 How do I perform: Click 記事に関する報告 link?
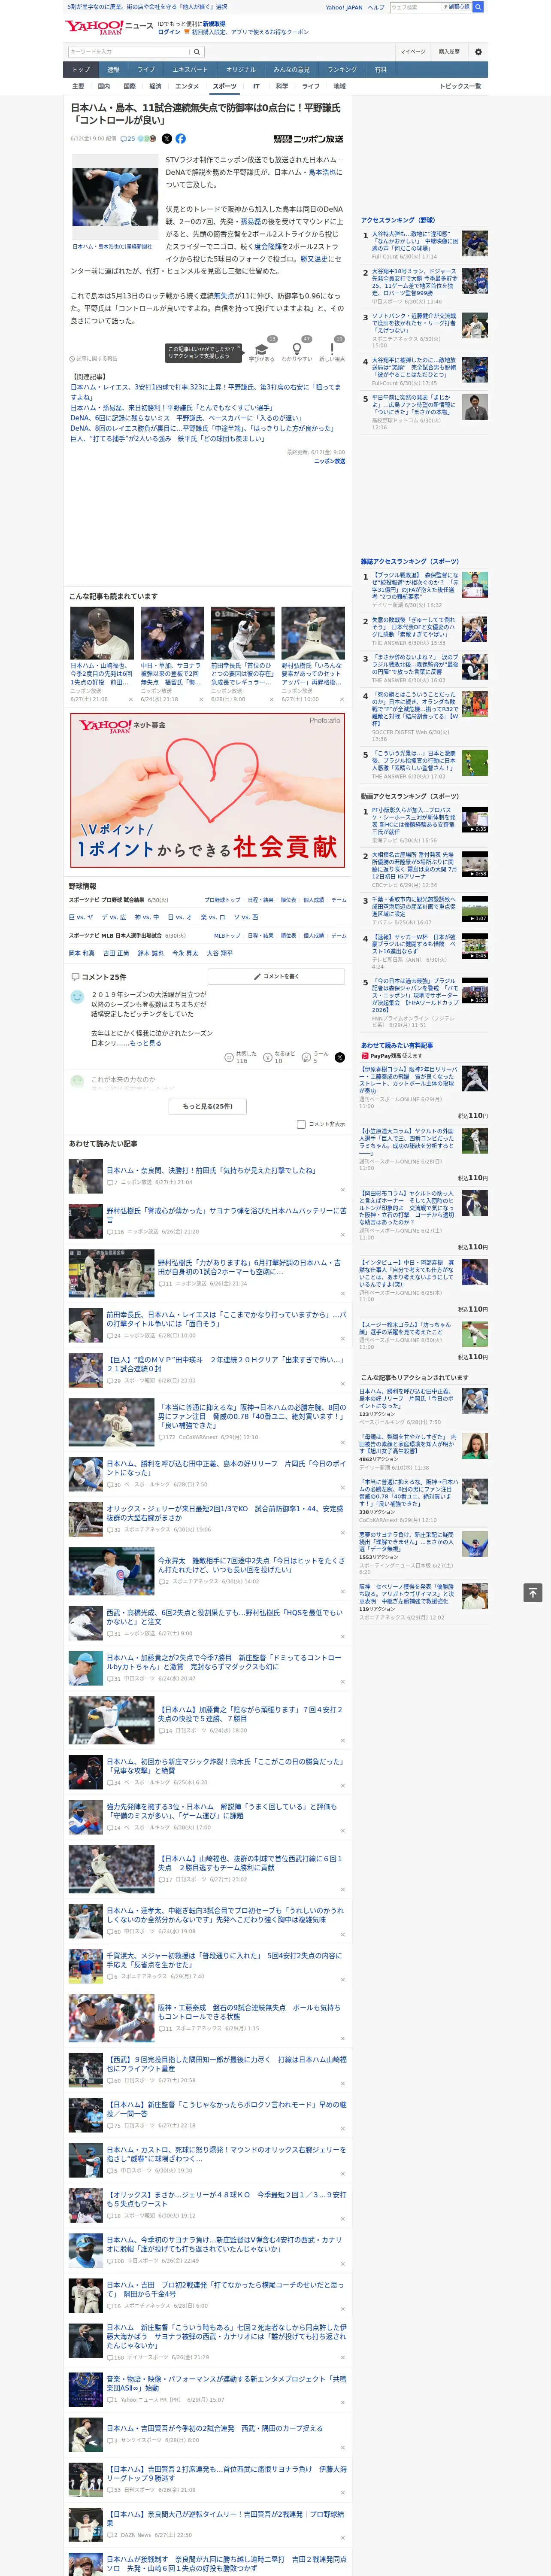click(x=94, y=358)
